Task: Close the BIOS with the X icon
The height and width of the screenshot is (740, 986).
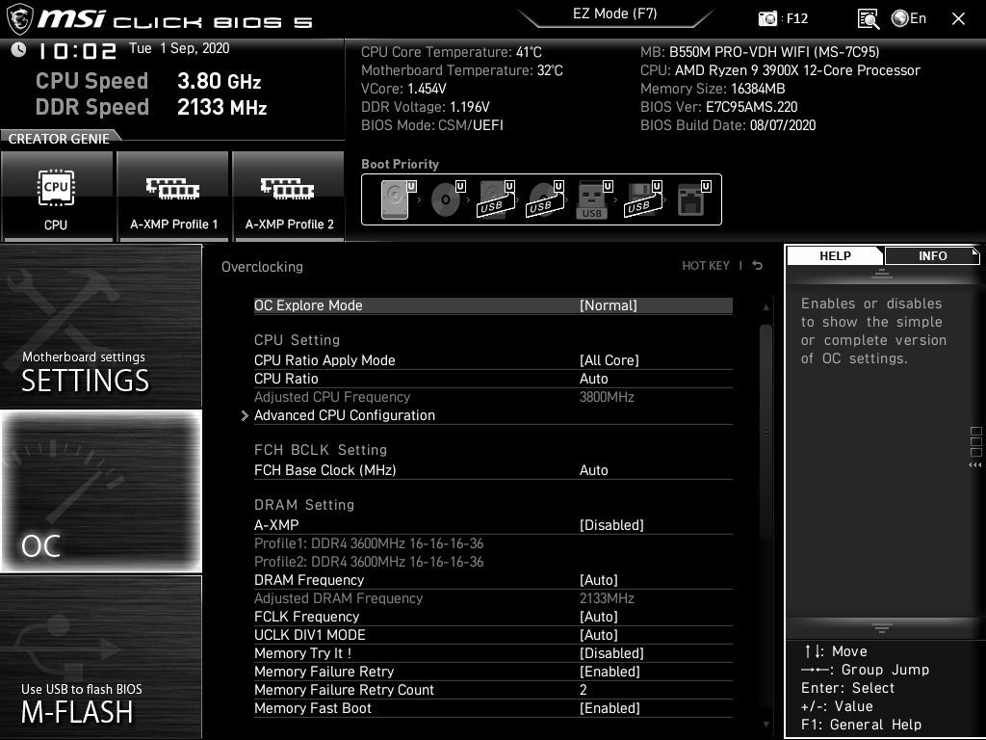Action: (958, 19)
